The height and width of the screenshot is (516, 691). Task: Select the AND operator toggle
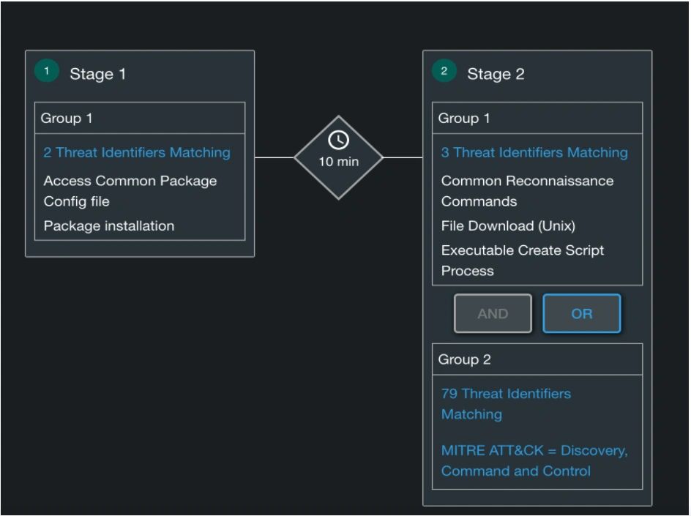click(493, 313)
